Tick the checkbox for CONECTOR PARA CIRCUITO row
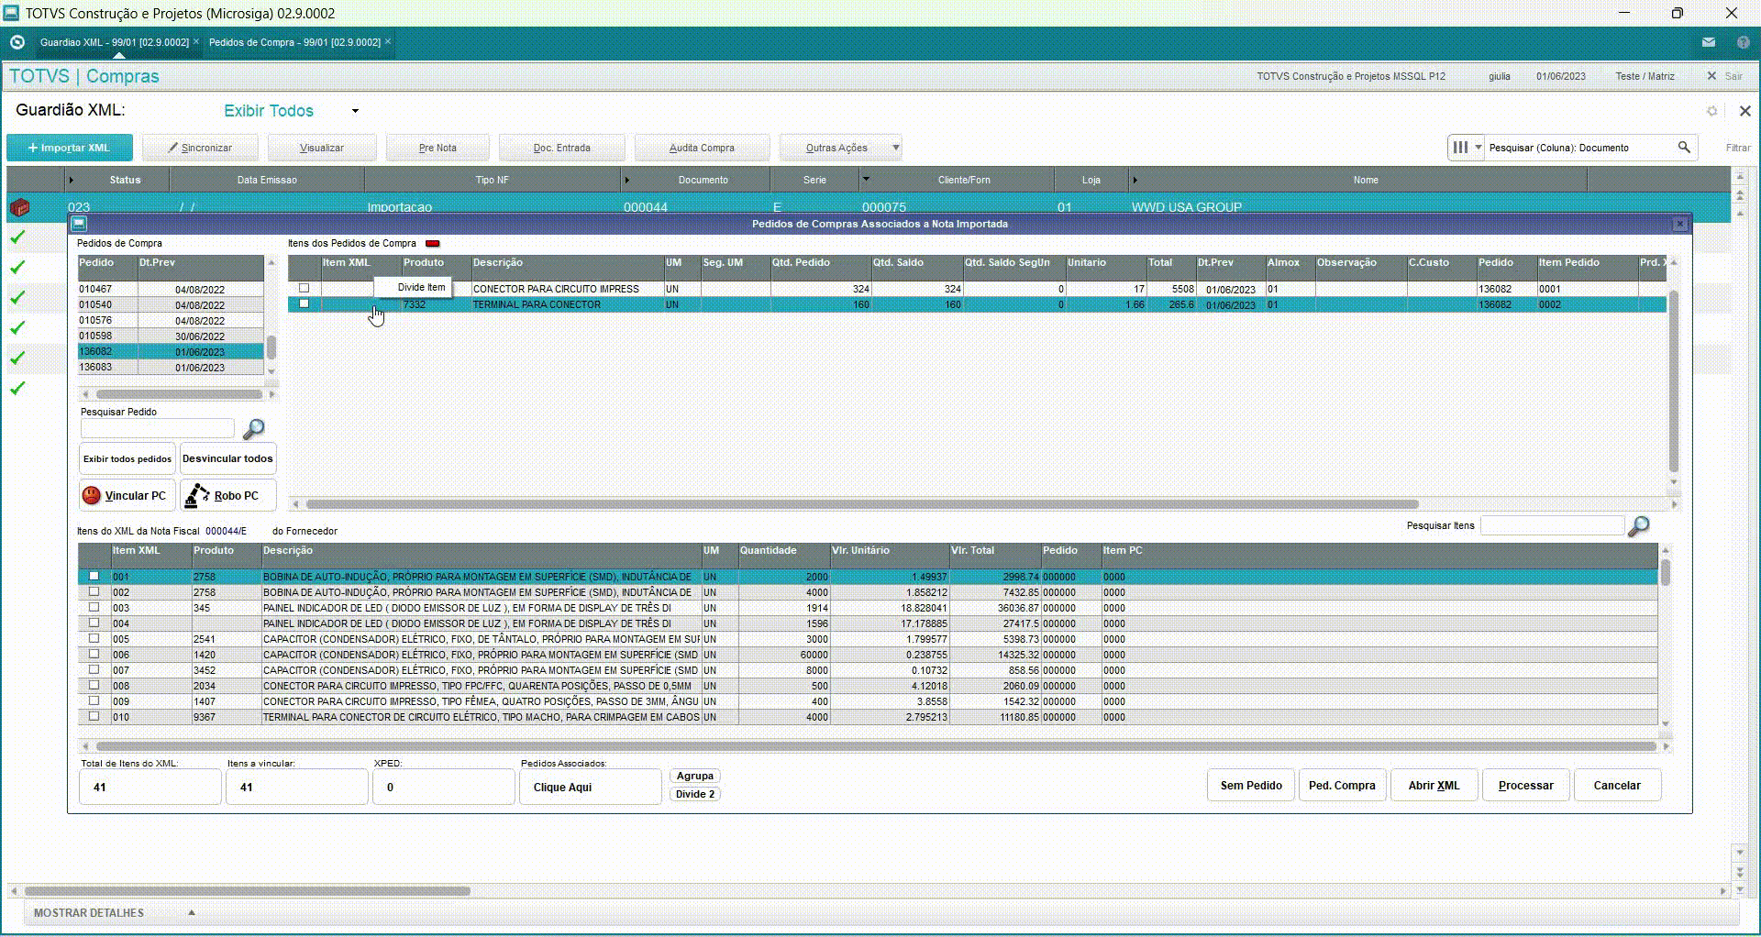The height and width of the screenshot is (937, 1761). pos(304,288)
